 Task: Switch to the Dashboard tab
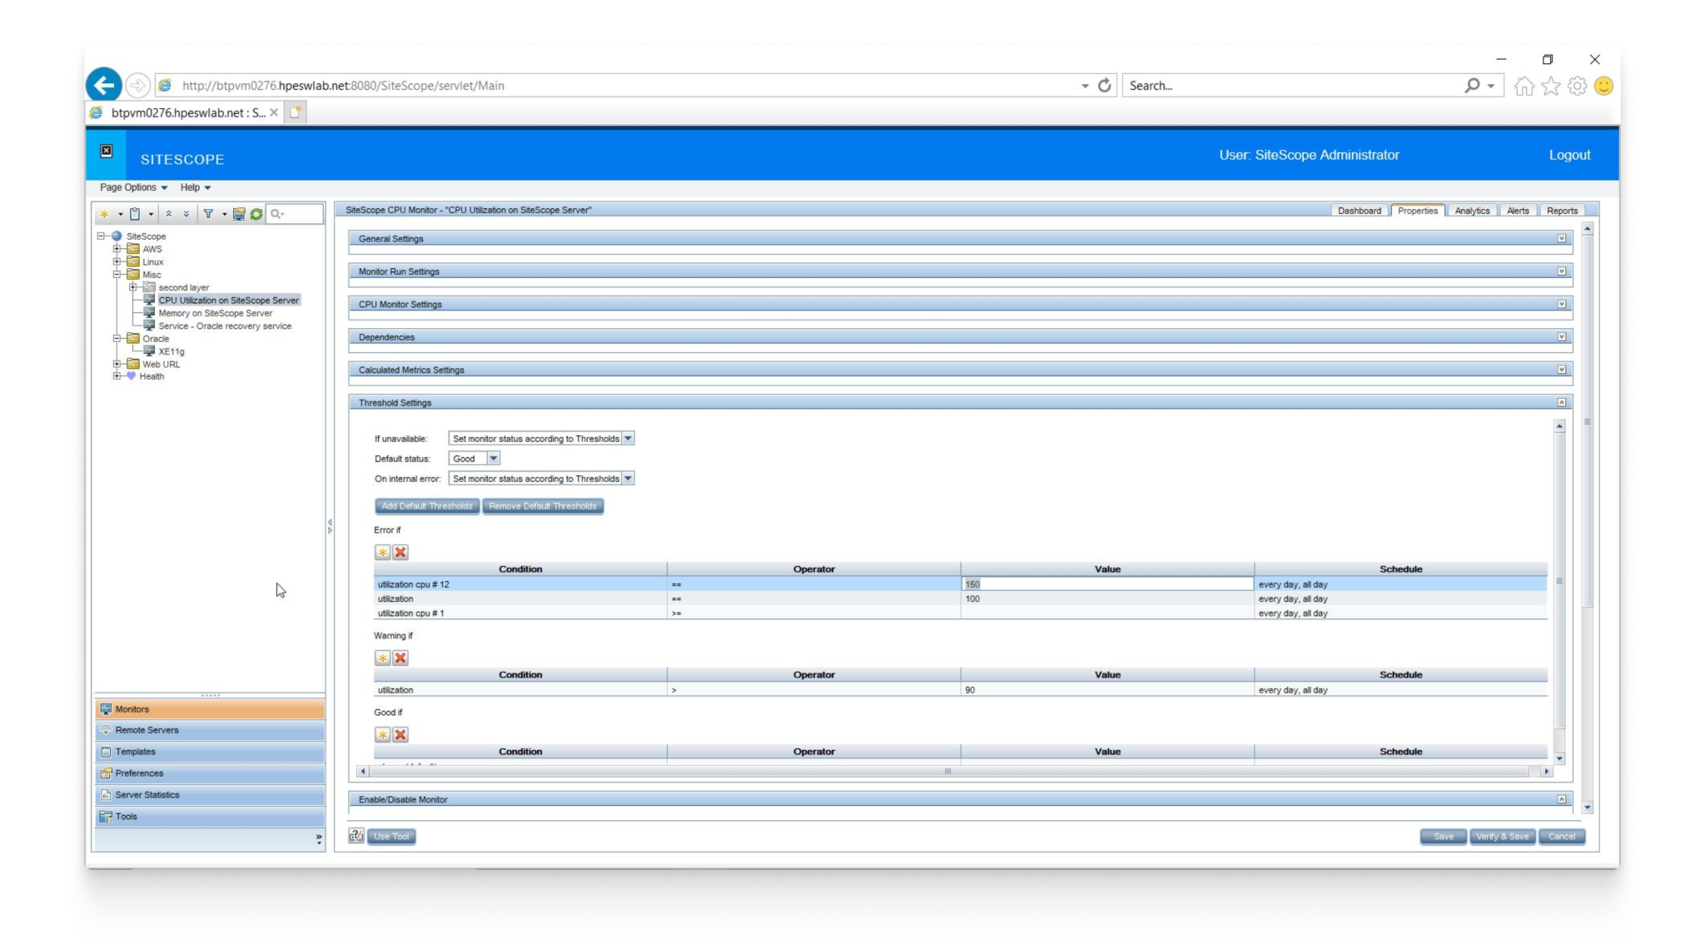coord(1359,211)
